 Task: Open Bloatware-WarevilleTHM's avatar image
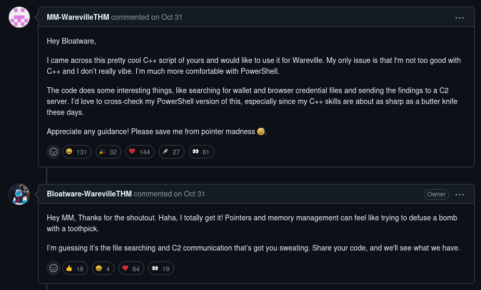pos(19,194)
